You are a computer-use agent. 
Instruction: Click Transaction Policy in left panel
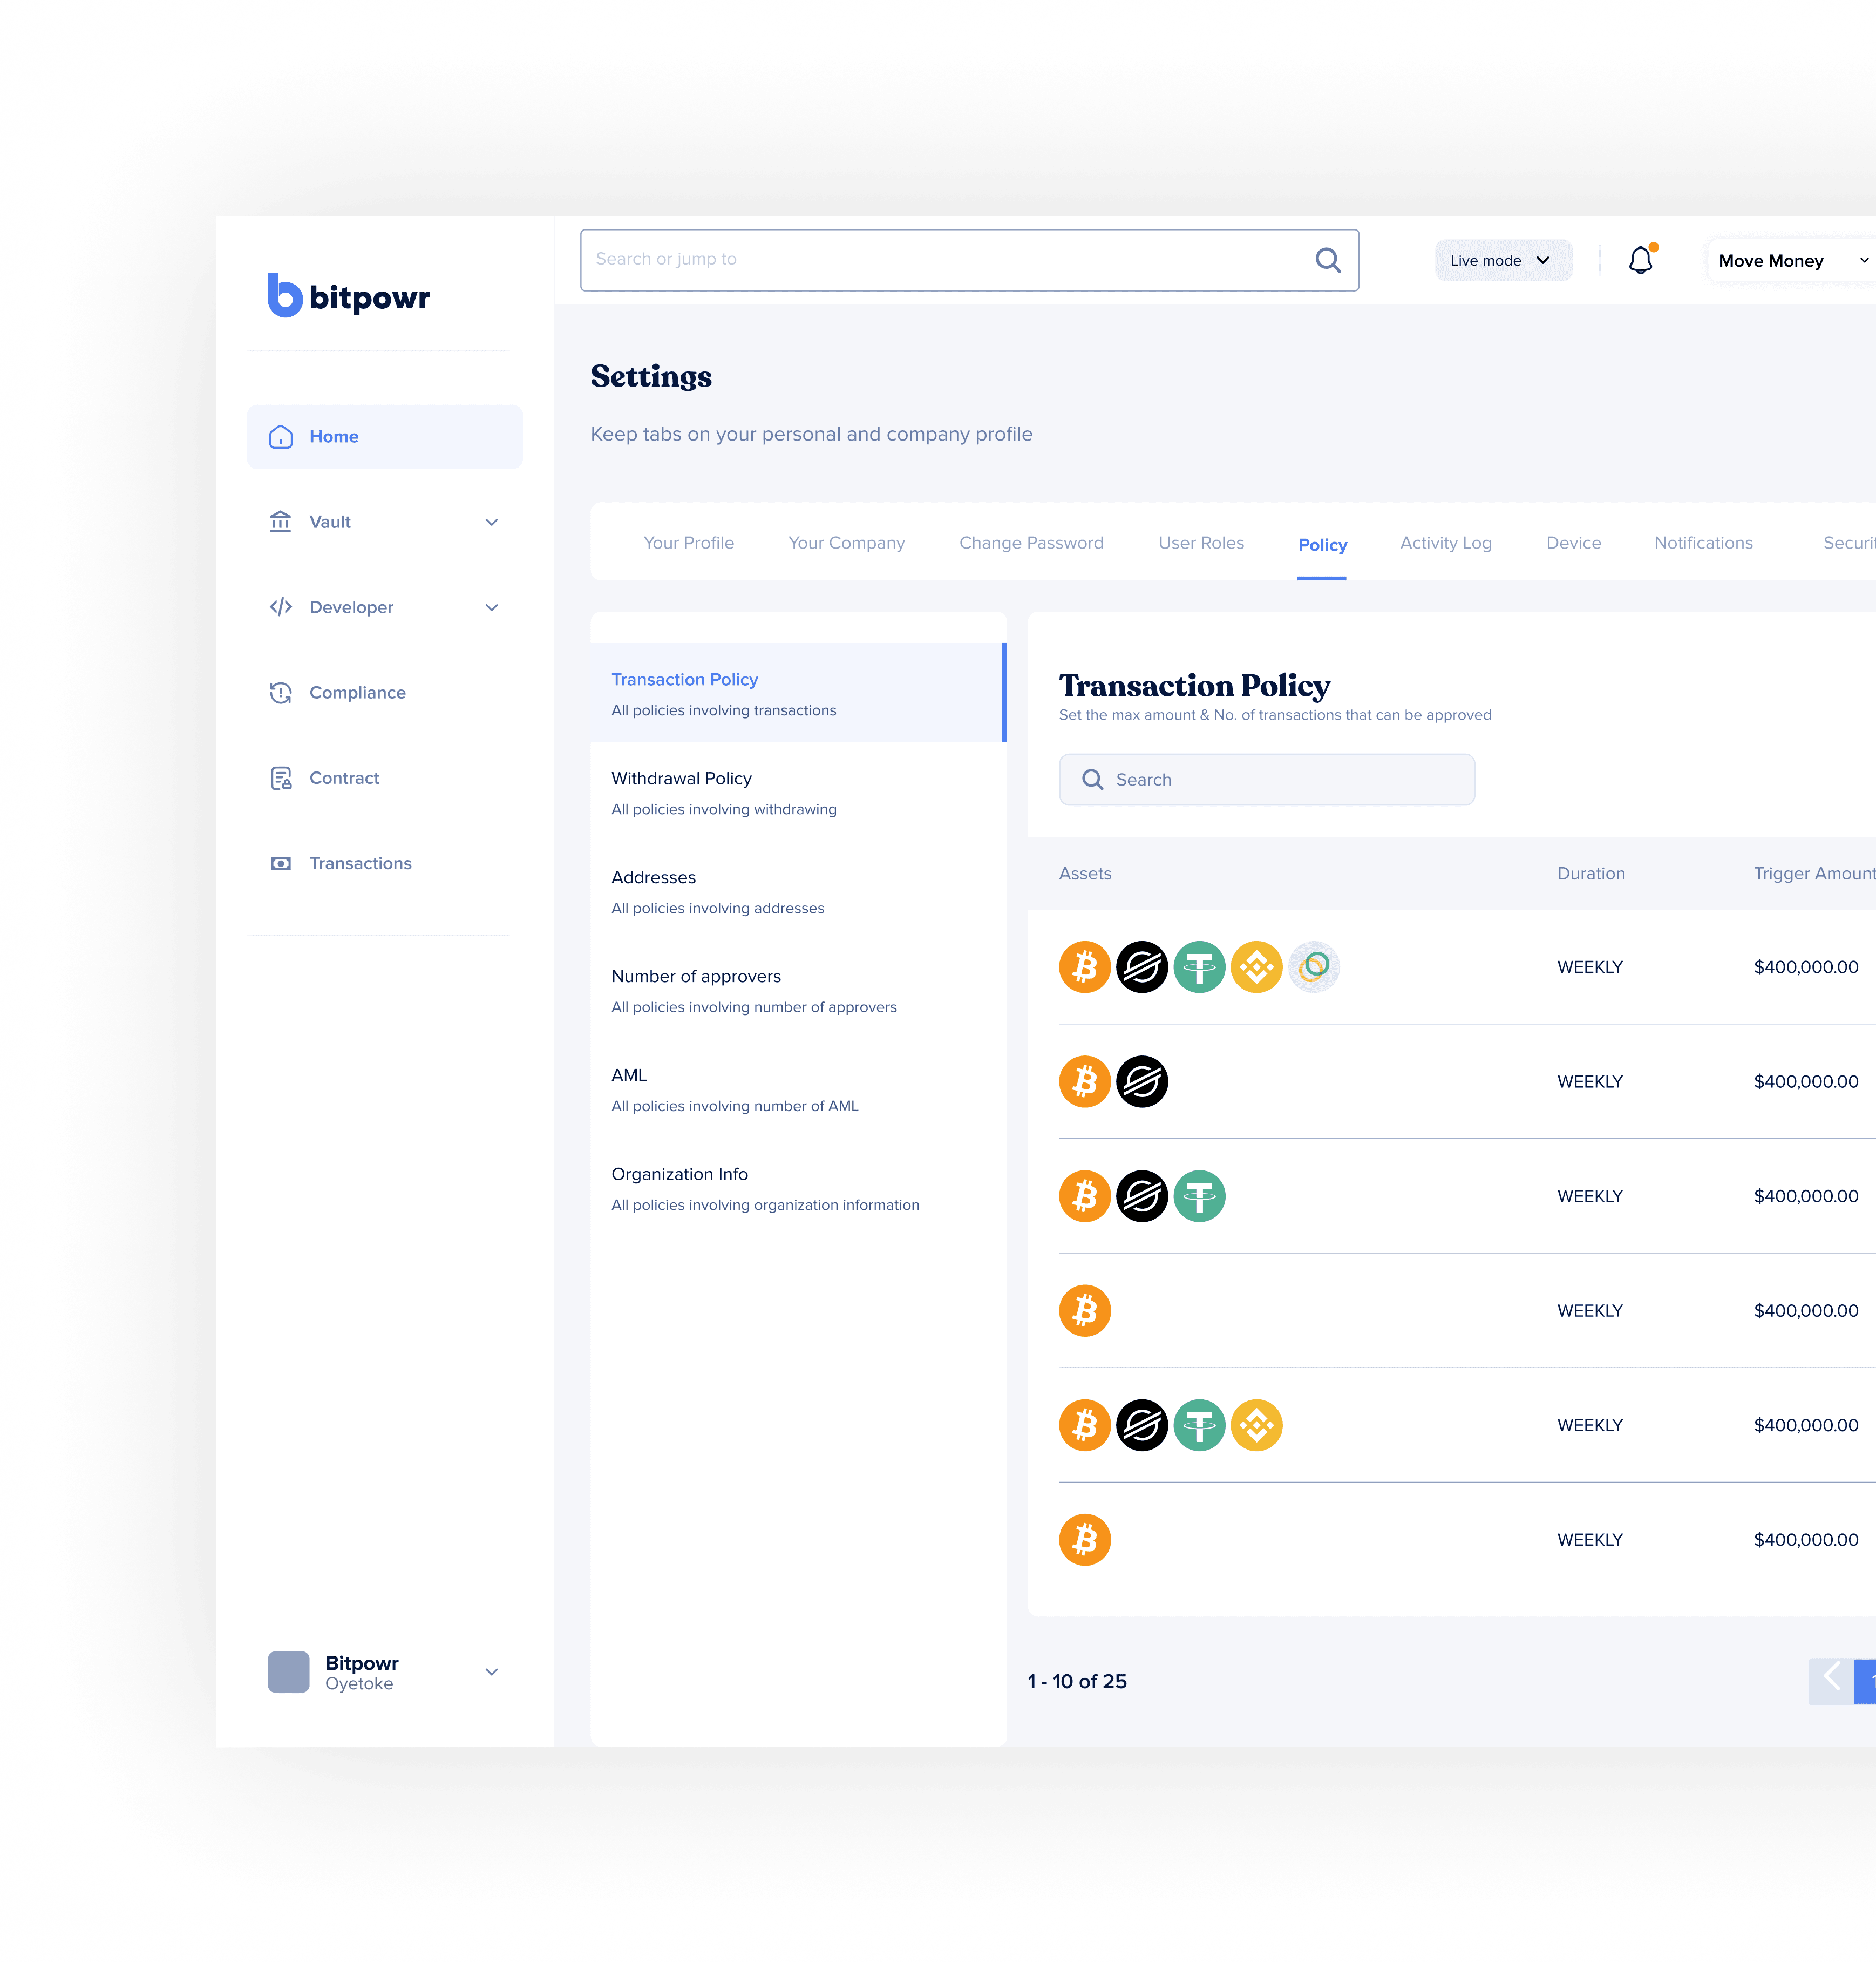[683, 678]
